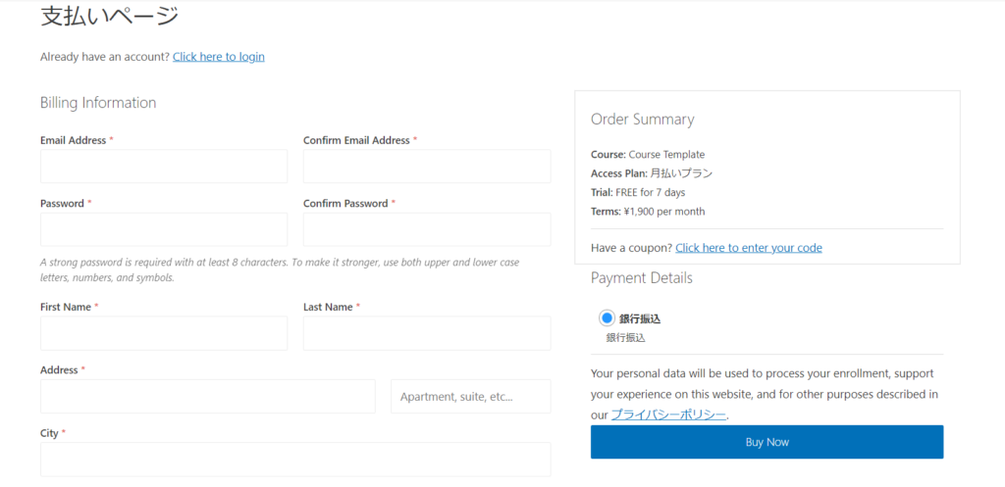The height and width of the screenshot is (487, 1005).
Task: Open the Click here to login link
Action: (219, 56)
